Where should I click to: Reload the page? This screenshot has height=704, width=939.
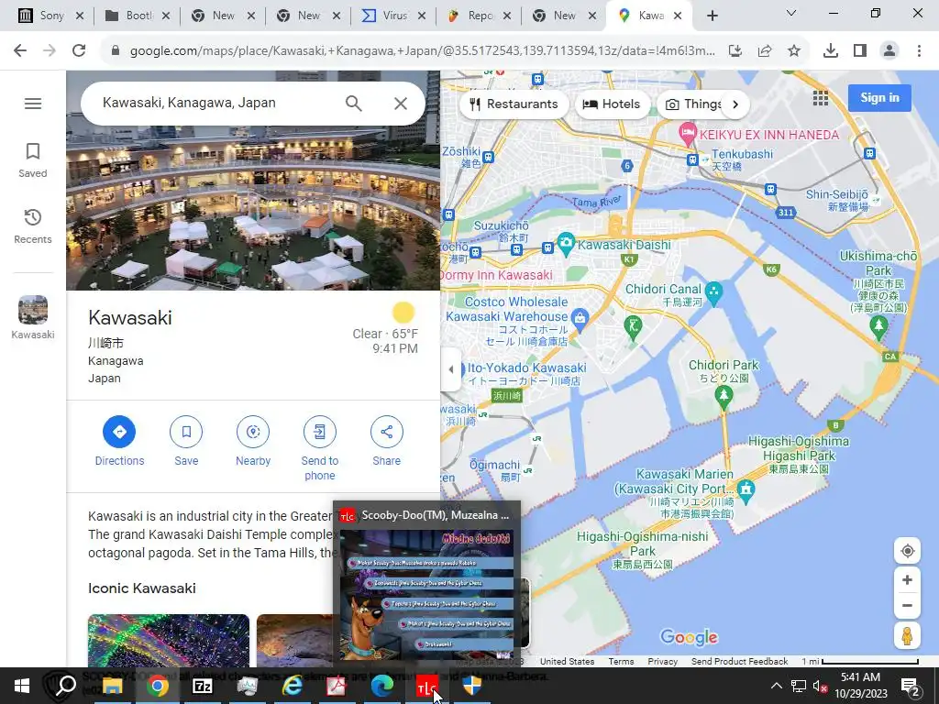tap(79, 51)
